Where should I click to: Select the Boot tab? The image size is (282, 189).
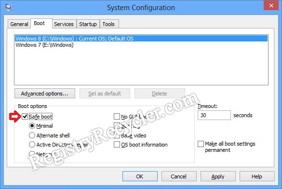pos(41,23)
